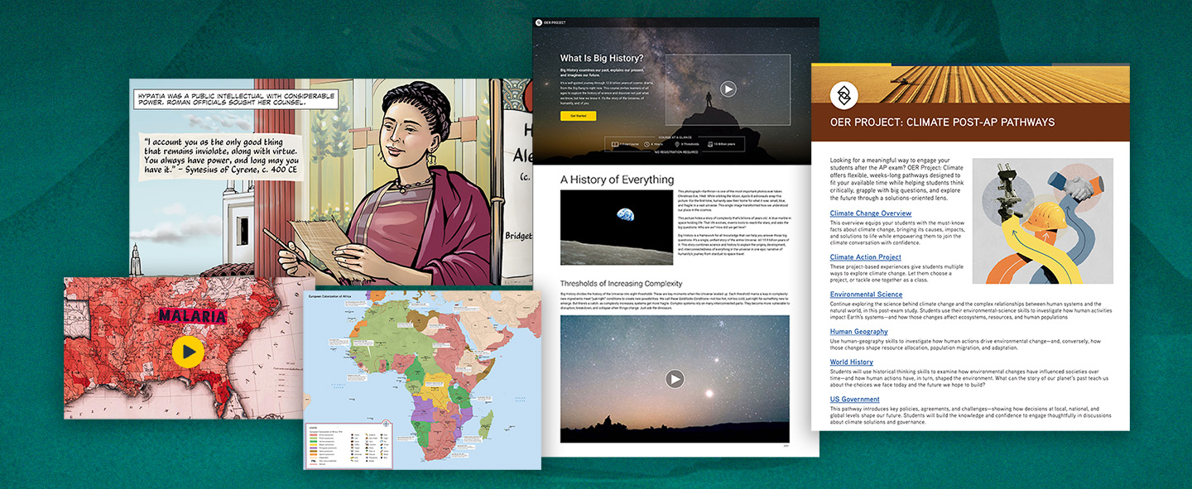The height and width of the screenshot is (489, 1192).
Task: Play the starry night sky video
Action: coord(675,379)
